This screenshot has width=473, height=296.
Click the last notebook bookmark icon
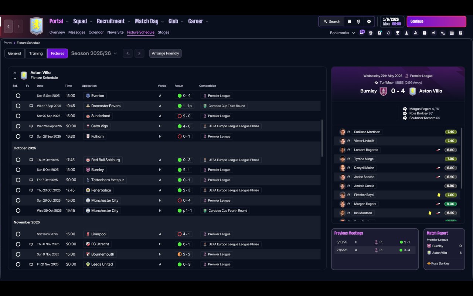[x=461, y=33]
